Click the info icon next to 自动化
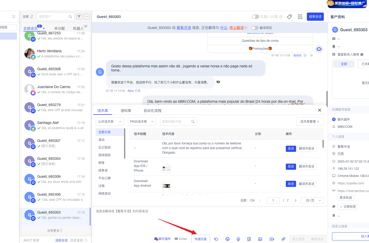The width and height of the screenshot is (369, 243). 305,55
